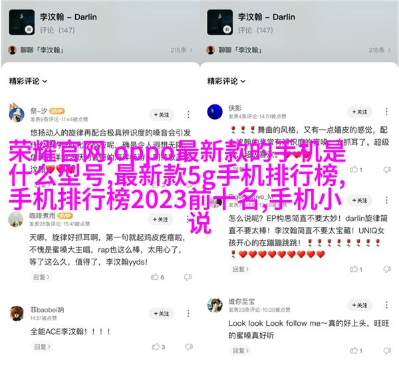Dislike 维你至宝's comment
The height and width of the screenshot is (369, 399).
tap(387, 350)
